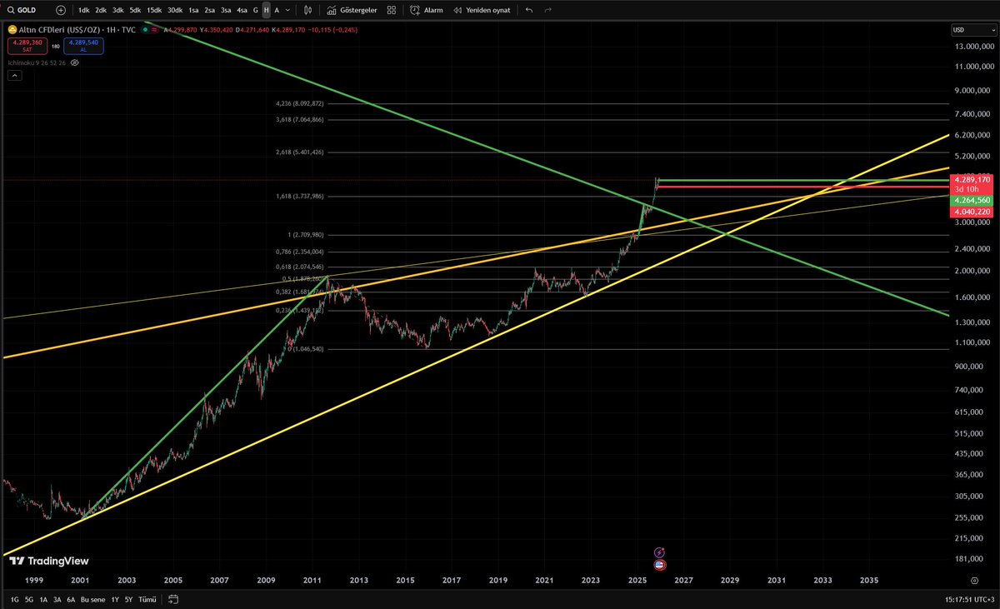The image size is (1000, 609).
Task: Create an Alarm
Action: [427, 11]
